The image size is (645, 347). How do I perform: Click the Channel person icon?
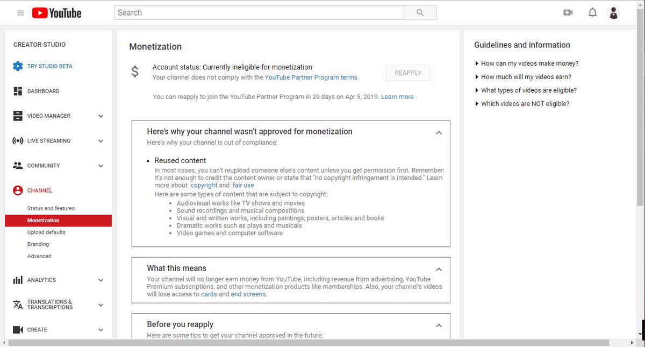point(18,190)
